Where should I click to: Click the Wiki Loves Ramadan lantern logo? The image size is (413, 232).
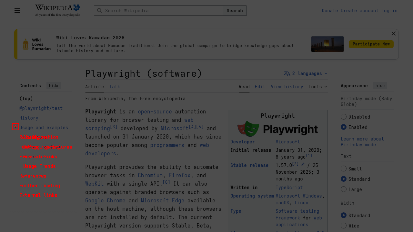[25, 43]
